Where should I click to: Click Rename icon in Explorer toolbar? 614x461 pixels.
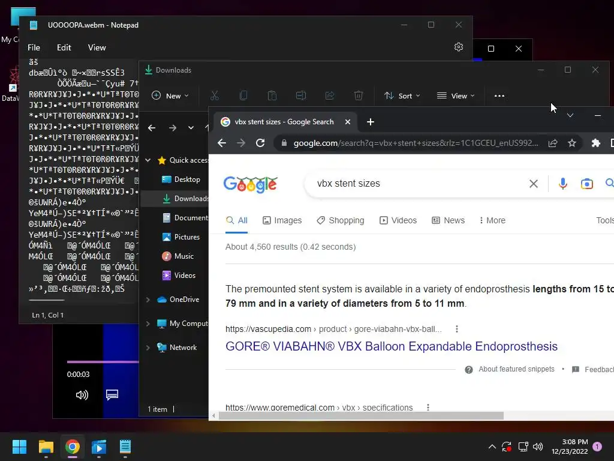tap(301, 95)
